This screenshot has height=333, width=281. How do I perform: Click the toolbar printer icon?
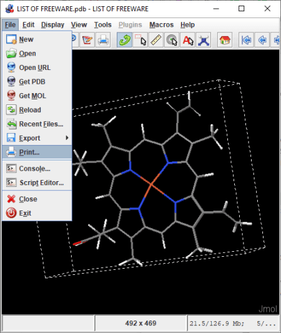coord(103,40)
